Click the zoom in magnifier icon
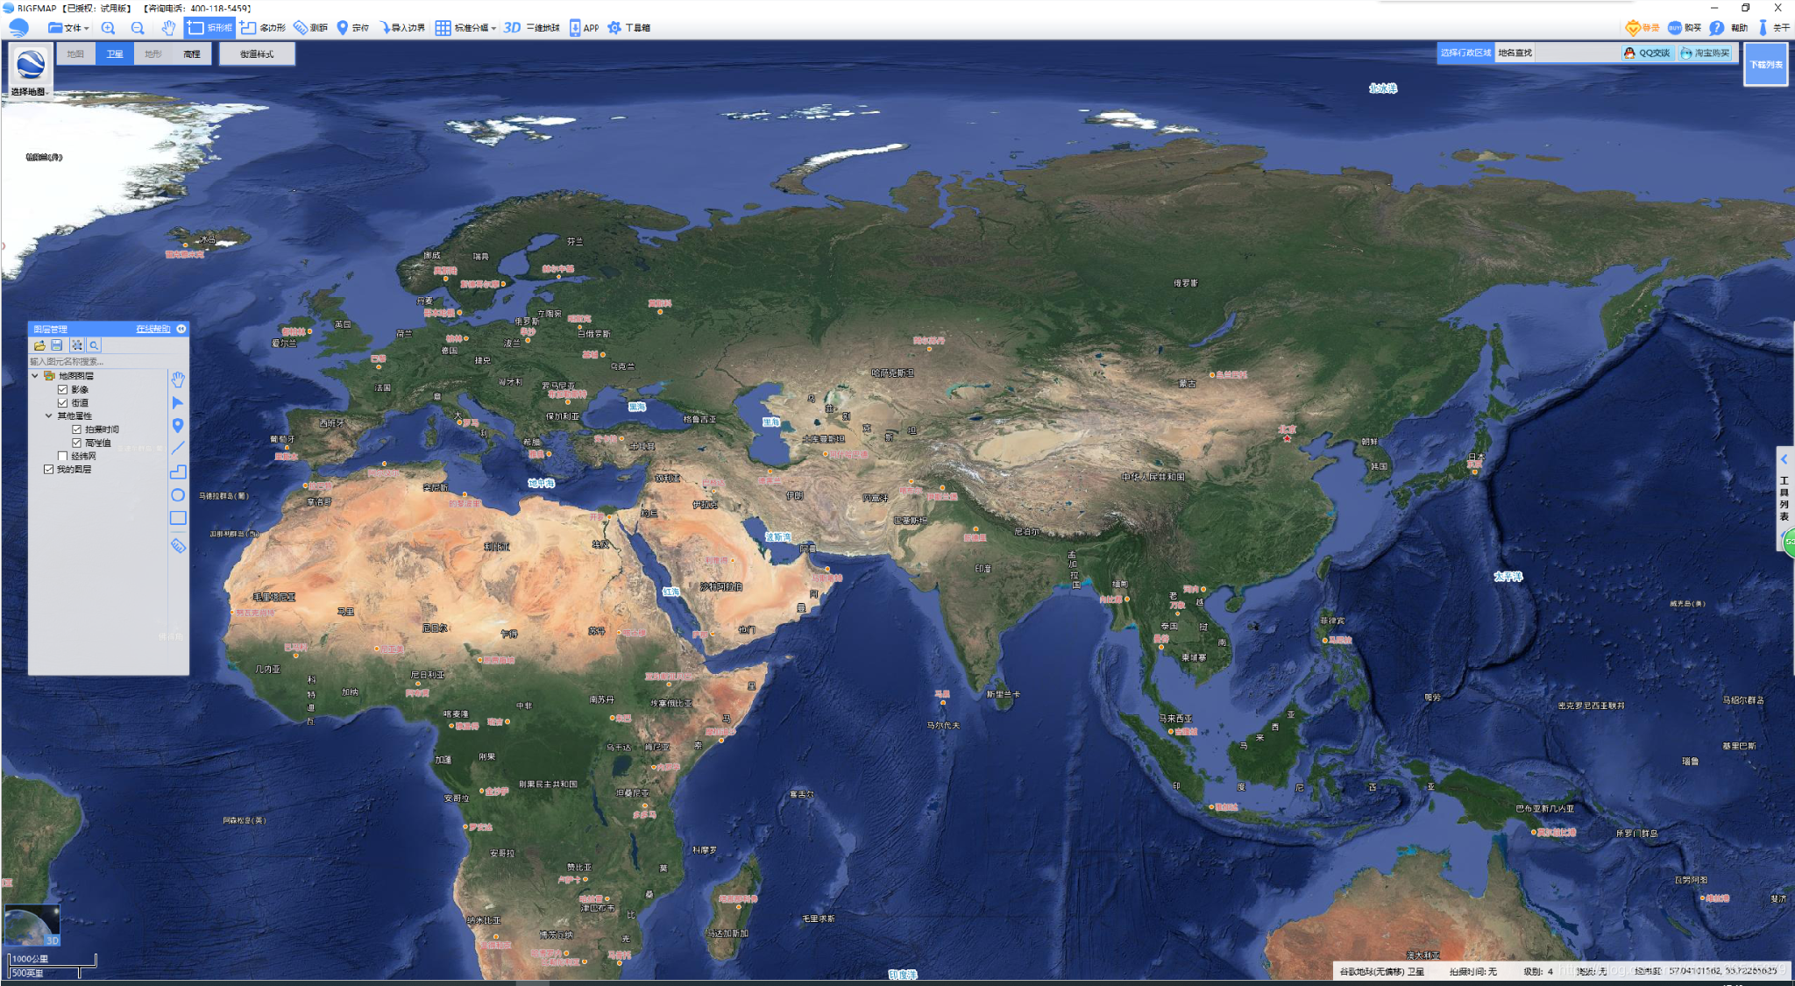The height and width of the screenshot is (986, 1795). [x=108, y=28]
